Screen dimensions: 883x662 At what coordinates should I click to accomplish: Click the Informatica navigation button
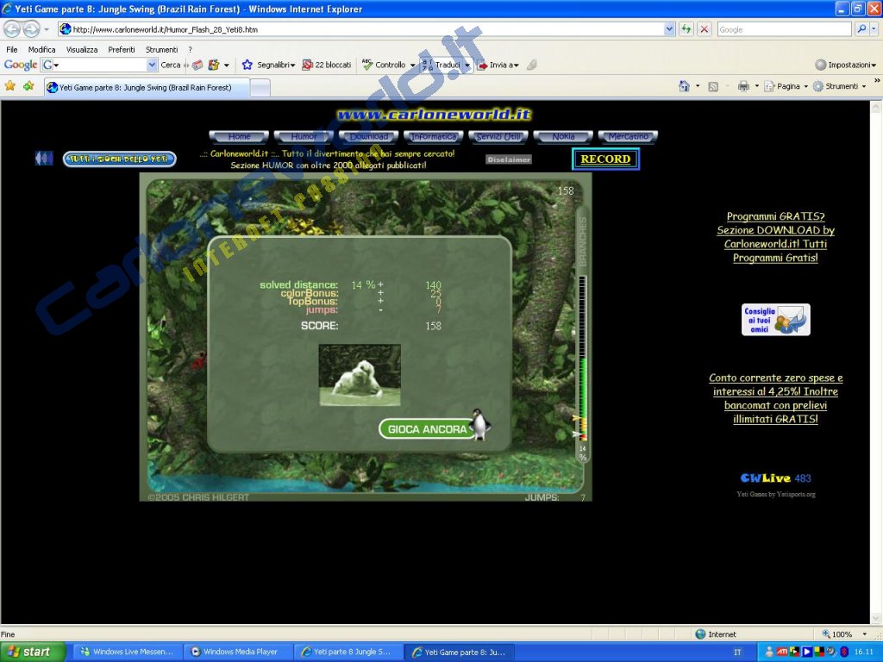pos(433,136)
